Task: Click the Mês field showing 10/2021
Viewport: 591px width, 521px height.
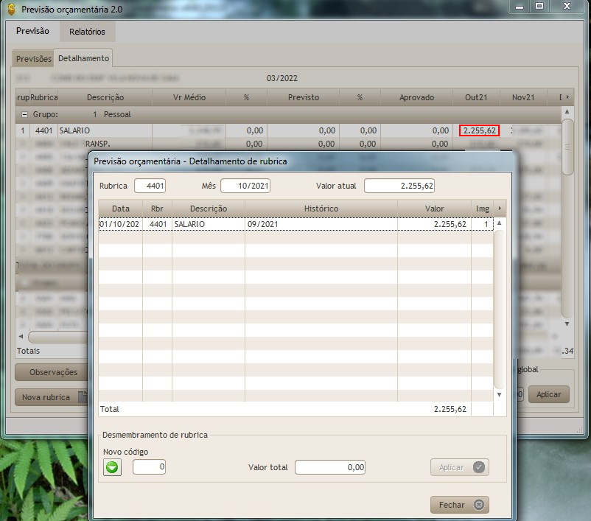Action: pos(245,186)
